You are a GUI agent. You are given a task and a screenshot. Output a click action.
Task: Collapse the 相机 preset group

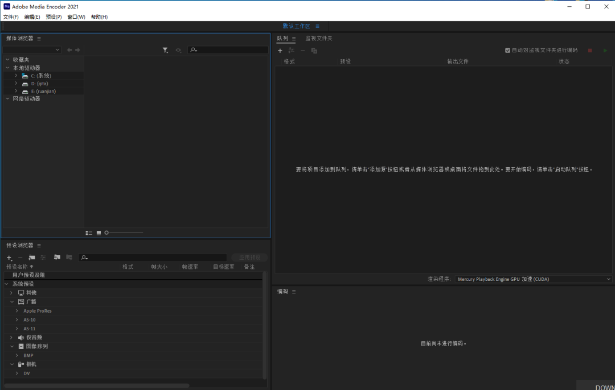tap(12, 364)
